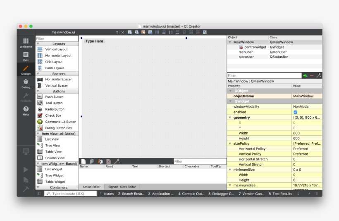Click property editor Filter field

(264, 75)
